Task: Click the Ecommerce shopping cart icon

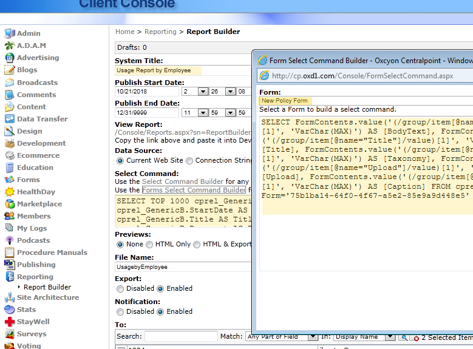Action: click(x=9, y=155)
